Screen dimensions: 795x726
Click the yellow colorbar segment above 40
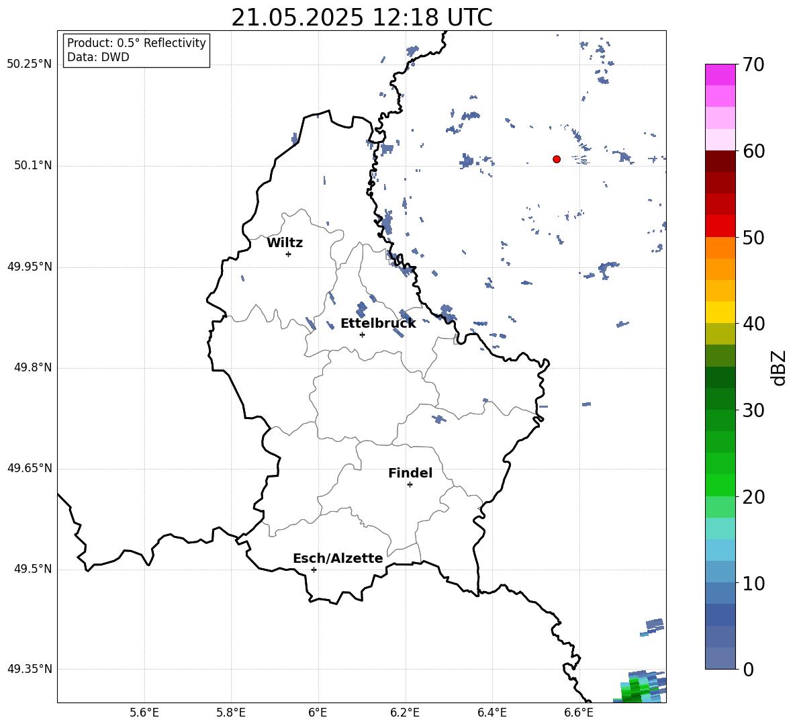(720, 312)
